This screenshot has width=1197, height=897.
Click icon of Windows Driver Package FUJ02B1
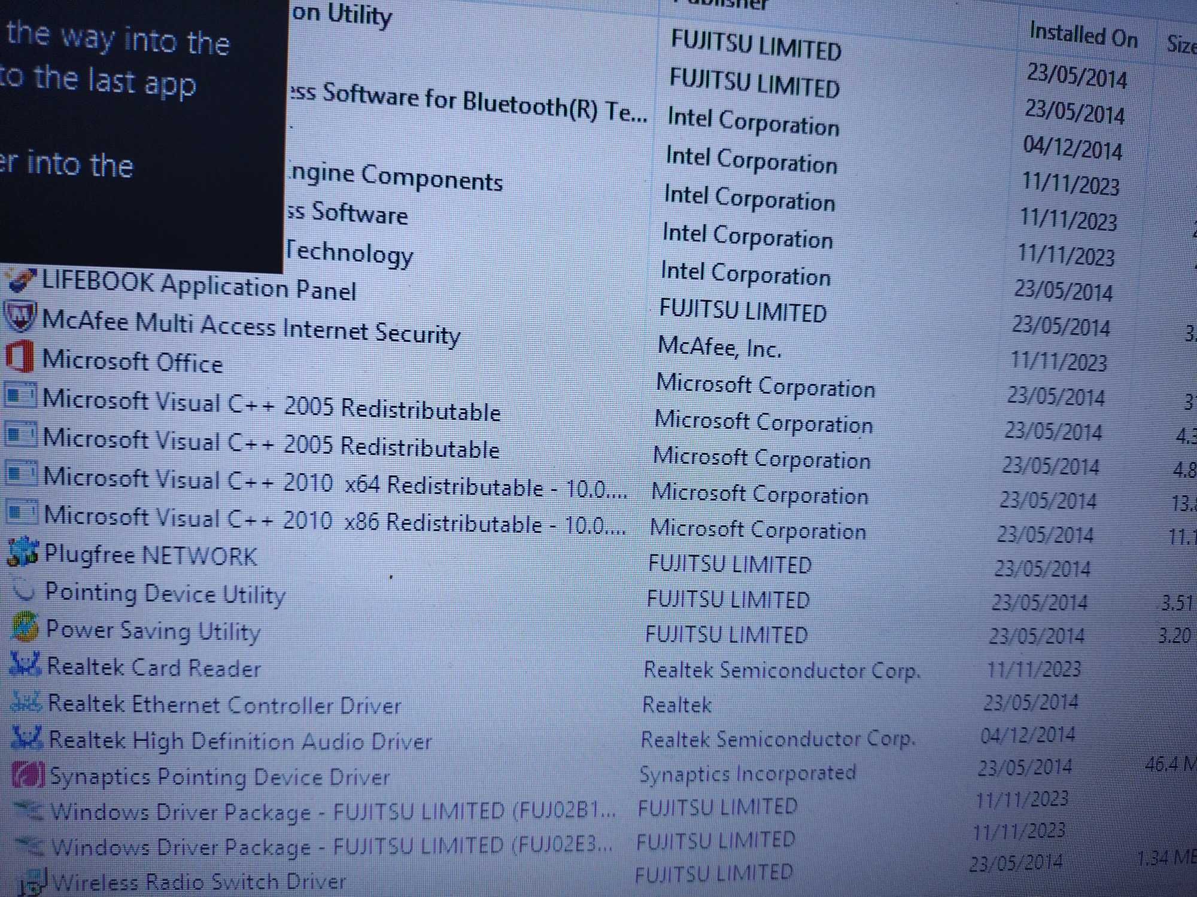pos(29,811)
